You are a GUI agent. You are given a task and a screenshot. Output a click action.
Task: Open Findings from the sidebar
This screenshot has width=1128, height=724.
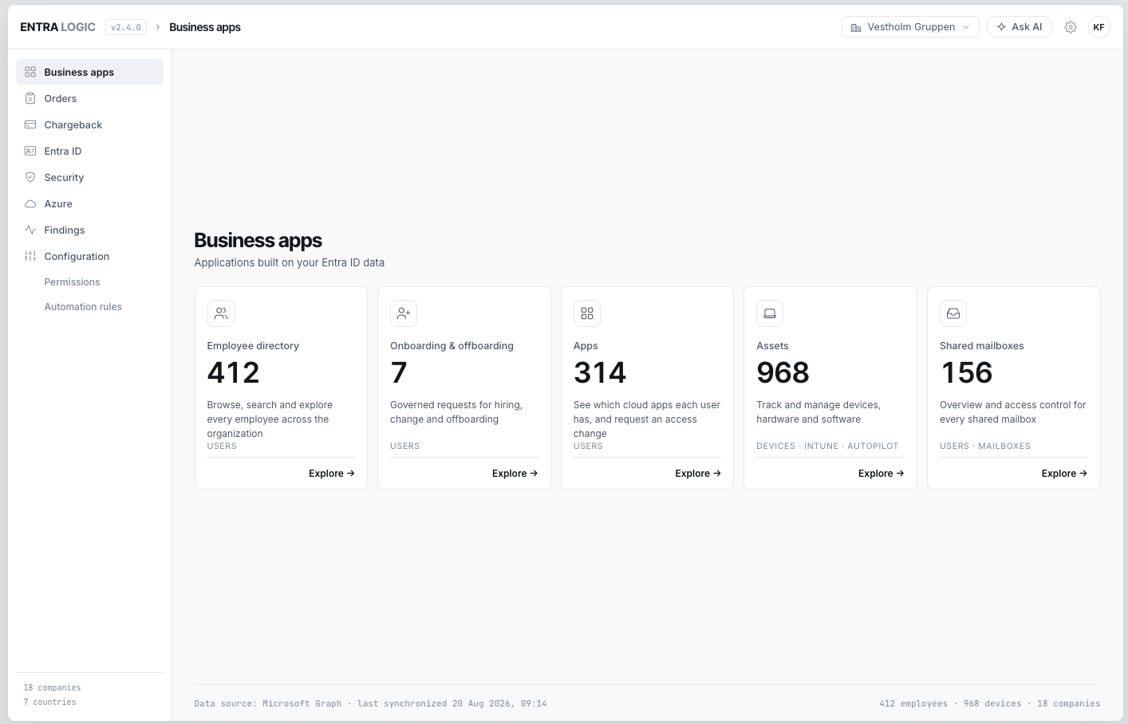click(x=89, y=230)
